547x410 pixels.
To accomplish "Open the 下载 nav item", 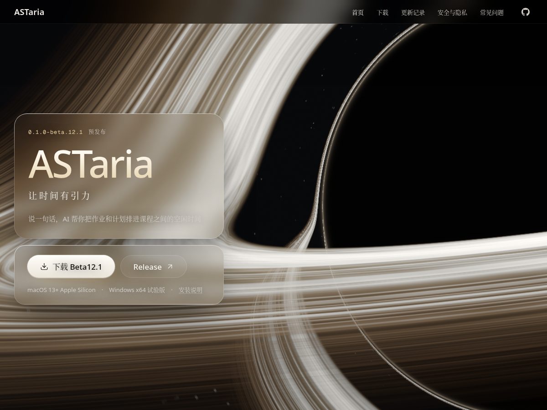I will point(382,12).
